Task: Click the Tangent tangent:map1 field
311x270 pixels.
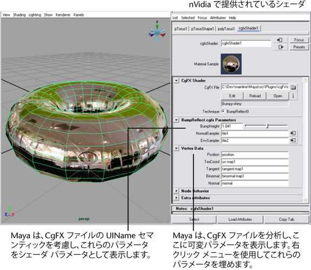Action: [x=255, y=169]
